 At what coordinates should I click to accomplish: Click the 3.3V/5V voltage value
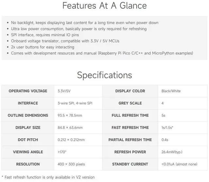click(65, 91)
